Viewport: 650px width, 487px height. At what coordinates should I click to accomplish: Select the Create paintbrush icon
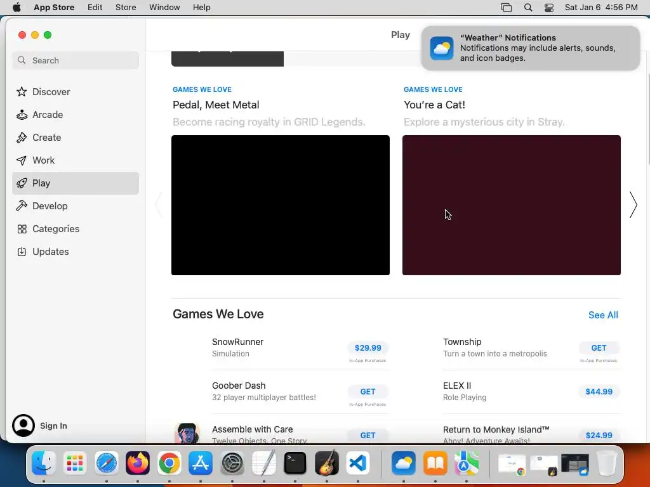click(22, 138)
